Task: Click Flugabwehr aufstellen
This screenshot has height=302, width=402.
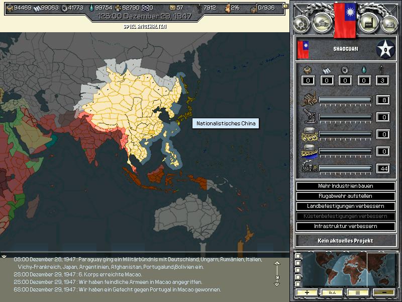Action: tap(345, 196)
